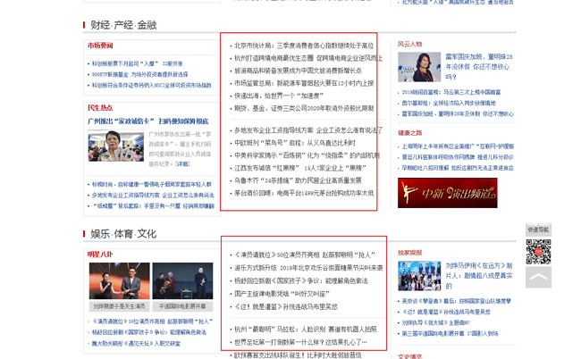581x359 pixels.
Task: Open the 财经·产经·金融 section heading
Action: [x=123, y=25]
